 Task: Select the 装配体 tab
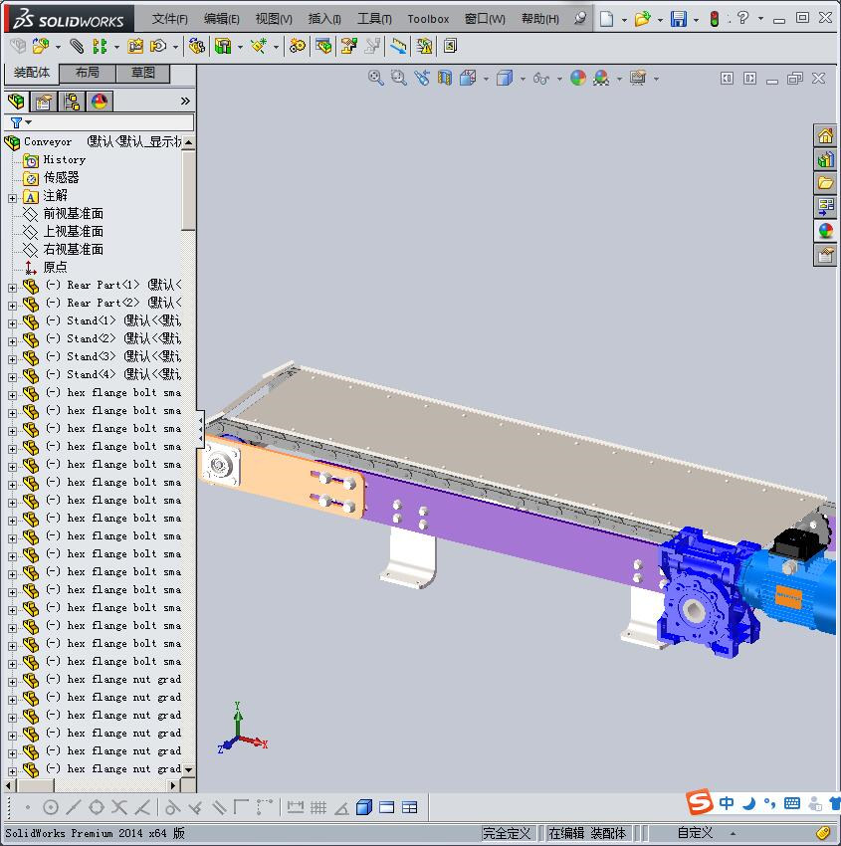(x=31, y=73)
